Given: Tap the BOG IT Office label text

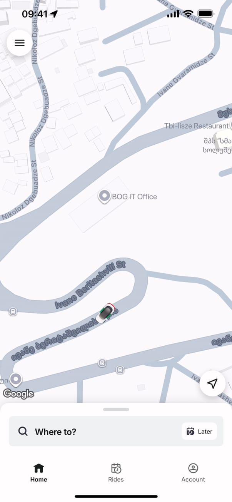Looking at the screenshot, I should coord(135,197).
